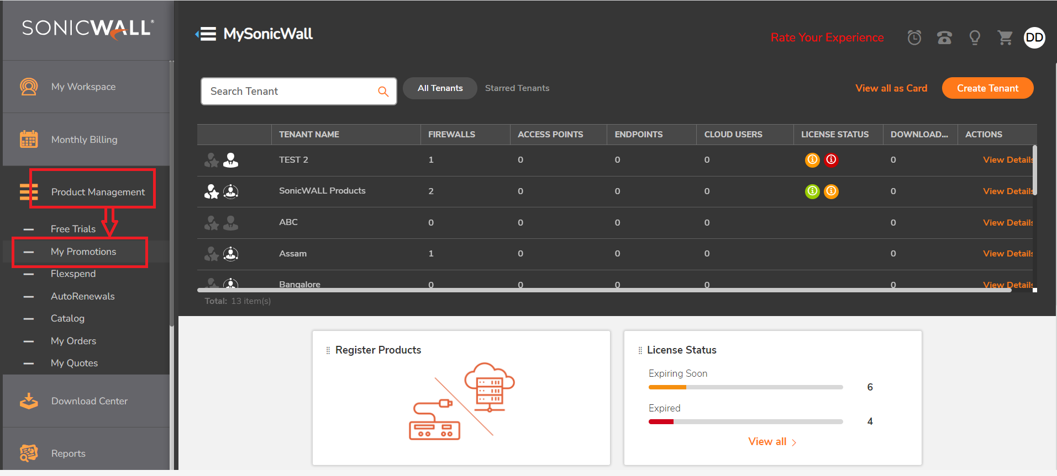Click the Product Management list icon
The height and width of the screenshot is (476, 1057).
(x=29, y=191)
